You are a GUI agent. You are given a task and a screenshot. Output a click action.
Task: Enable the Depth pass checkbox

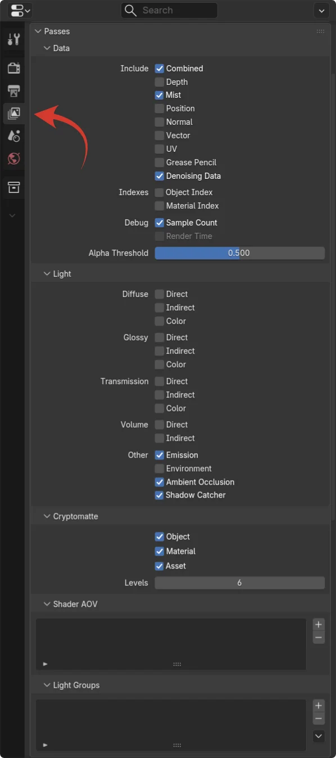coord(160,82)
